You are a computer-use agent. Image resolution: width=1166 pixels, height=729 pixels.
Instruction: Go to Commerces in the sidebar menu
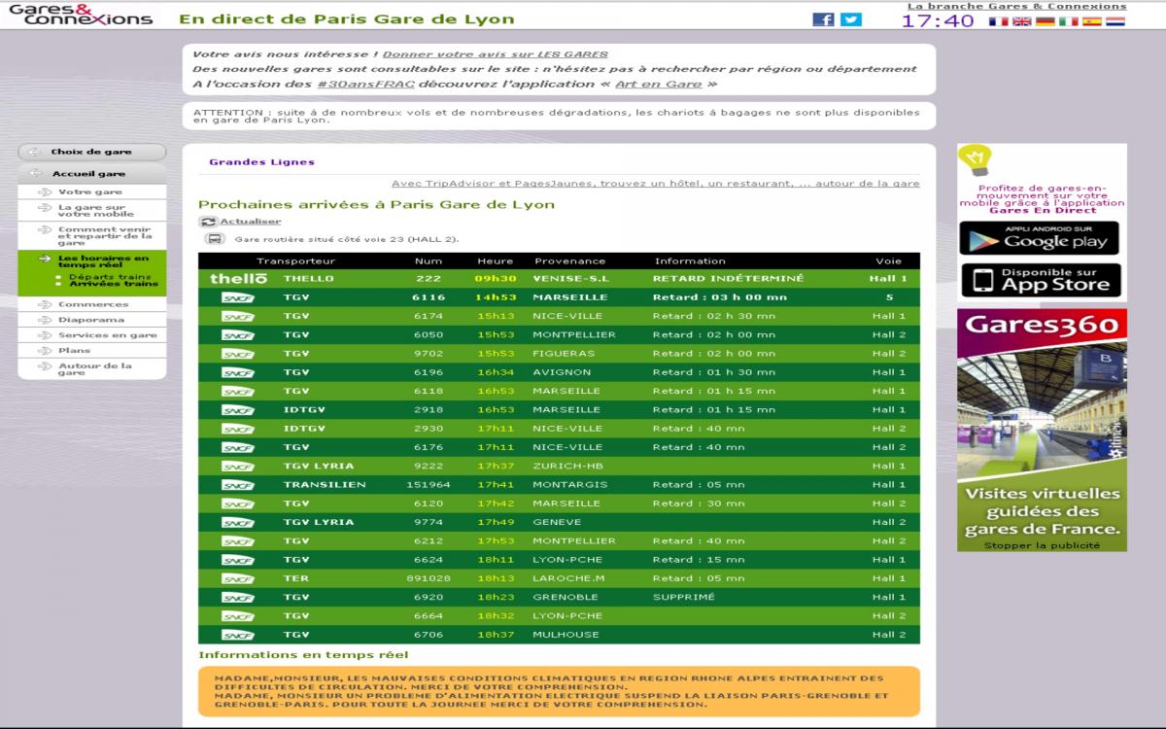coord(92,304)
